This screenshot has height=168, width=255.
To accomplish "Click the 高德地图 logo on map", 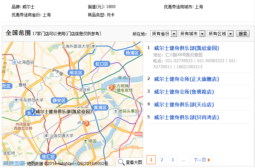I will (x=14, y=163).
